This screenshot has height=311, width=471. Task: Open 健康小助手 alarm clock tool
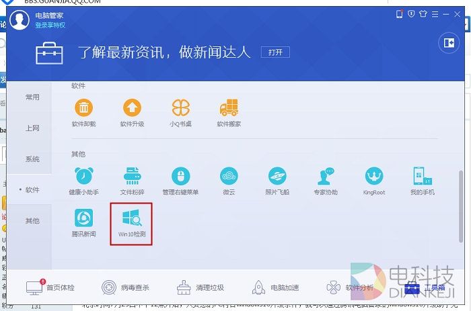tap(83, 181)
